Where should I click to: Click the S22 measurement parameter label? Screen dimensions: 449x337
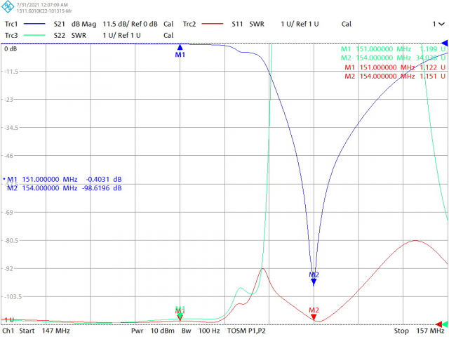coord(59,35)
